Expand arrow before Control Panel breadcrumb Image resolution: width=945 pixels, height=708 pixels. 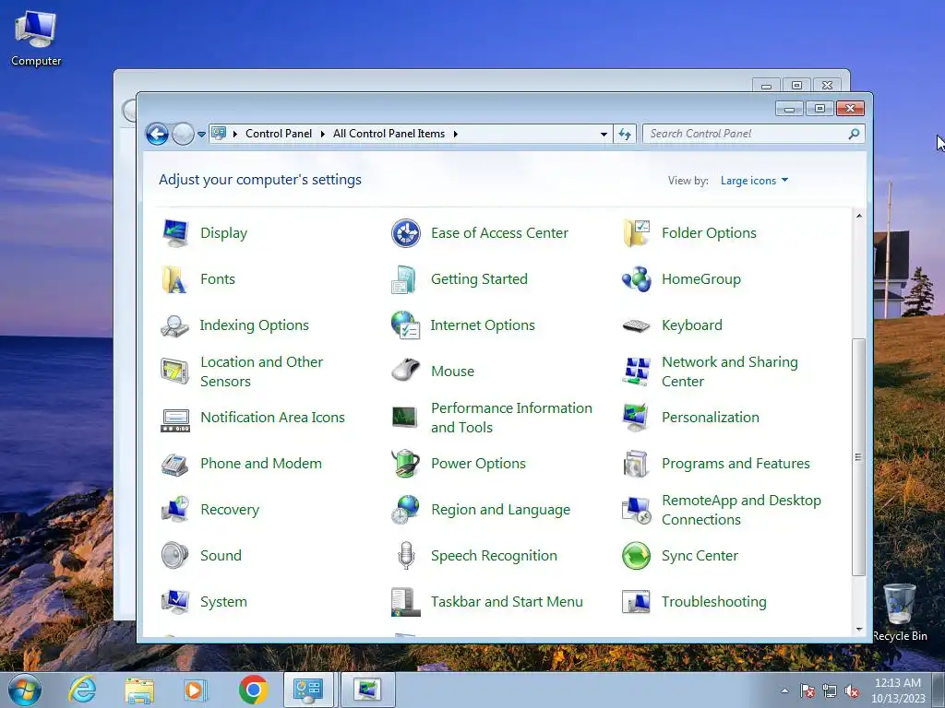pyautogui.click(x=235, y=134)
